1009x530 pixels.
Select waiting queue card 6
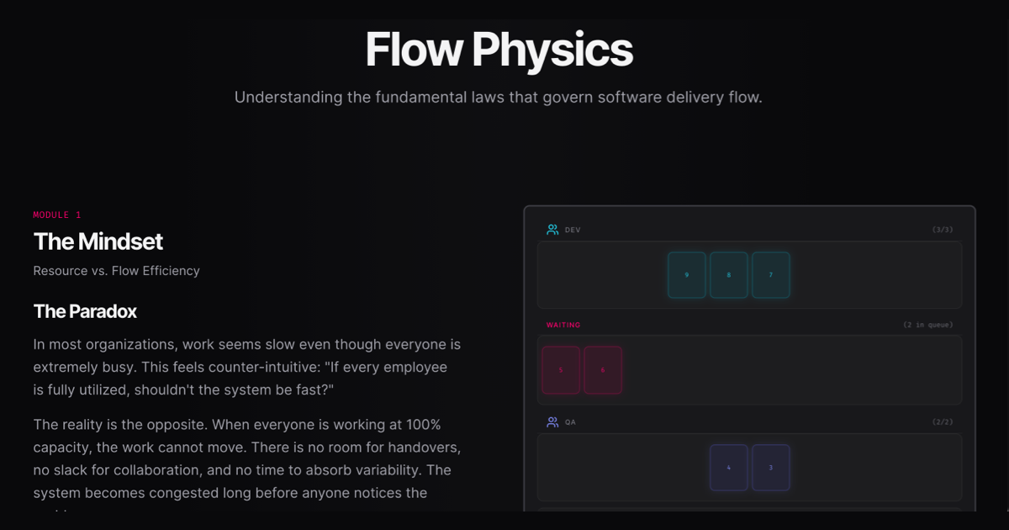point(603,370)
